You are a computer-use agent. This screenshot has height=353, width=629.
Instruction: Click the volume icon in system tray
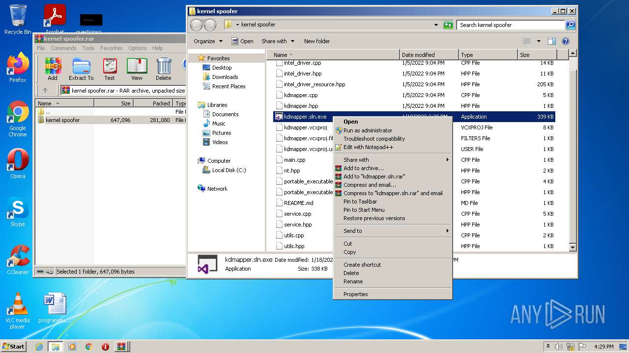[x=559, y=346]
